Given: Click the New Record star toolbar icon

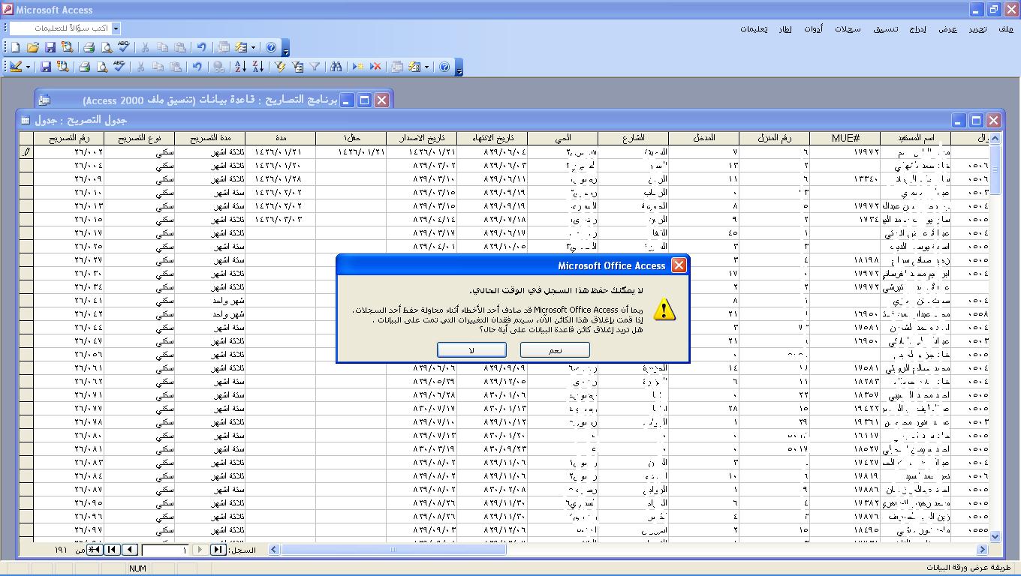Looking at the screenshot, I should [358, 67].
